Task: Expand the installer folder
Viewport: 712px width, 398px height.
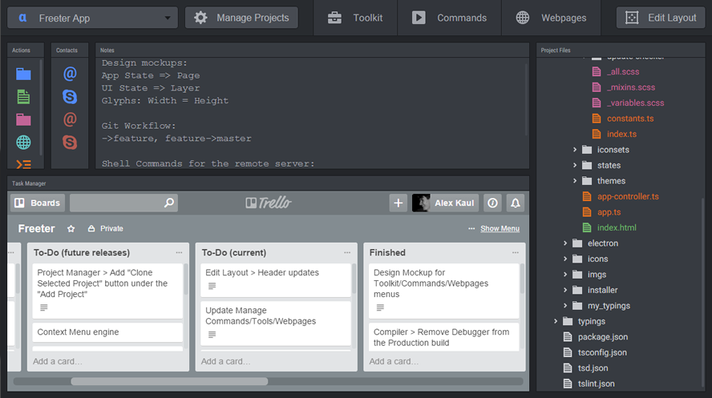Action: pyautogui.click(x=565, y=290)
